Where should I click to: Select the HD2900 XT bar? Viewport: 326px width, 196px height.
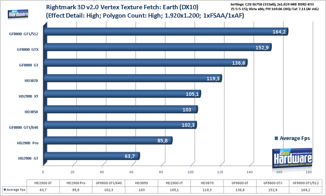(x=122, y=94)
